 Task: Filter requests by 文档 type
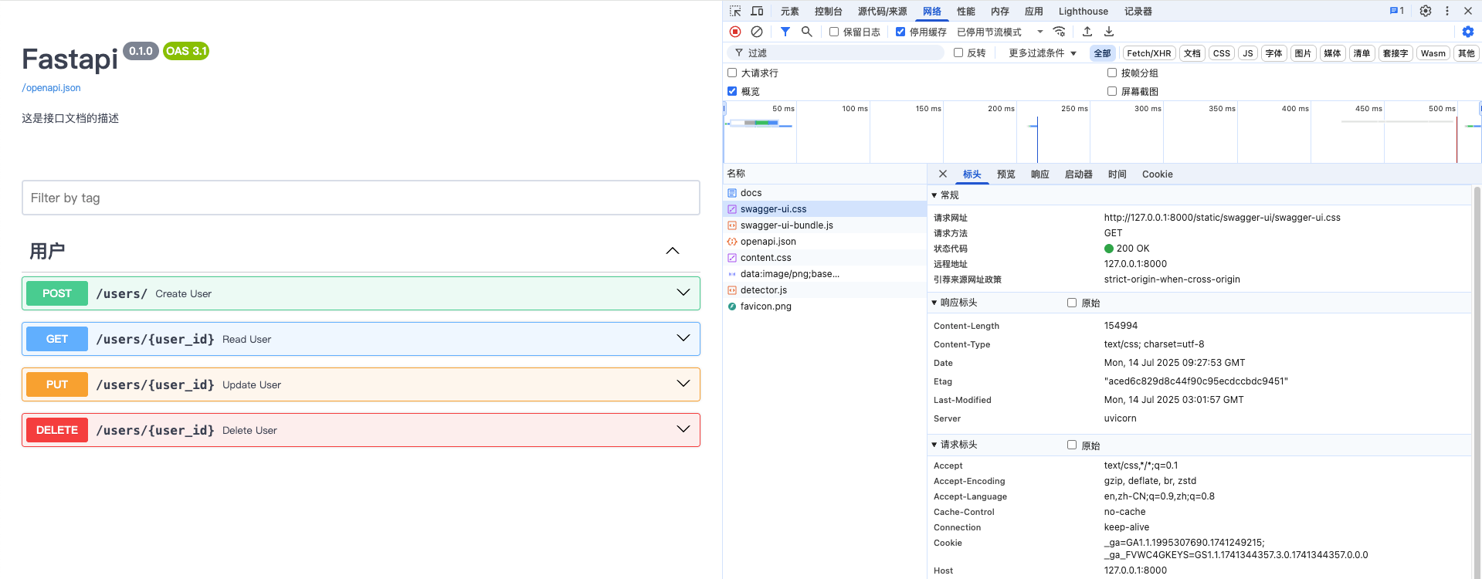pyautogui.click(x=1192, y=53)
